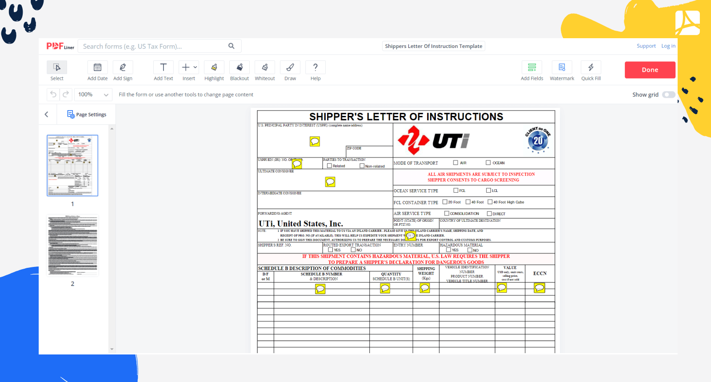
Task: Select the Add Text tool
Action: point(164,68)
